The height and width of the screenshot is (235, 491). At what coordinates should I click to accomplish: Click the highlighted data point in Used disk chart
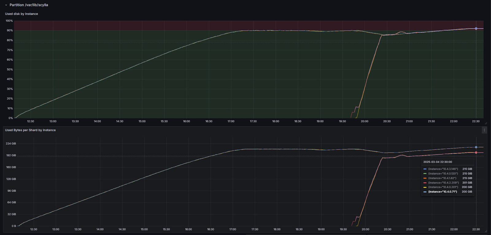coord(476,28)
